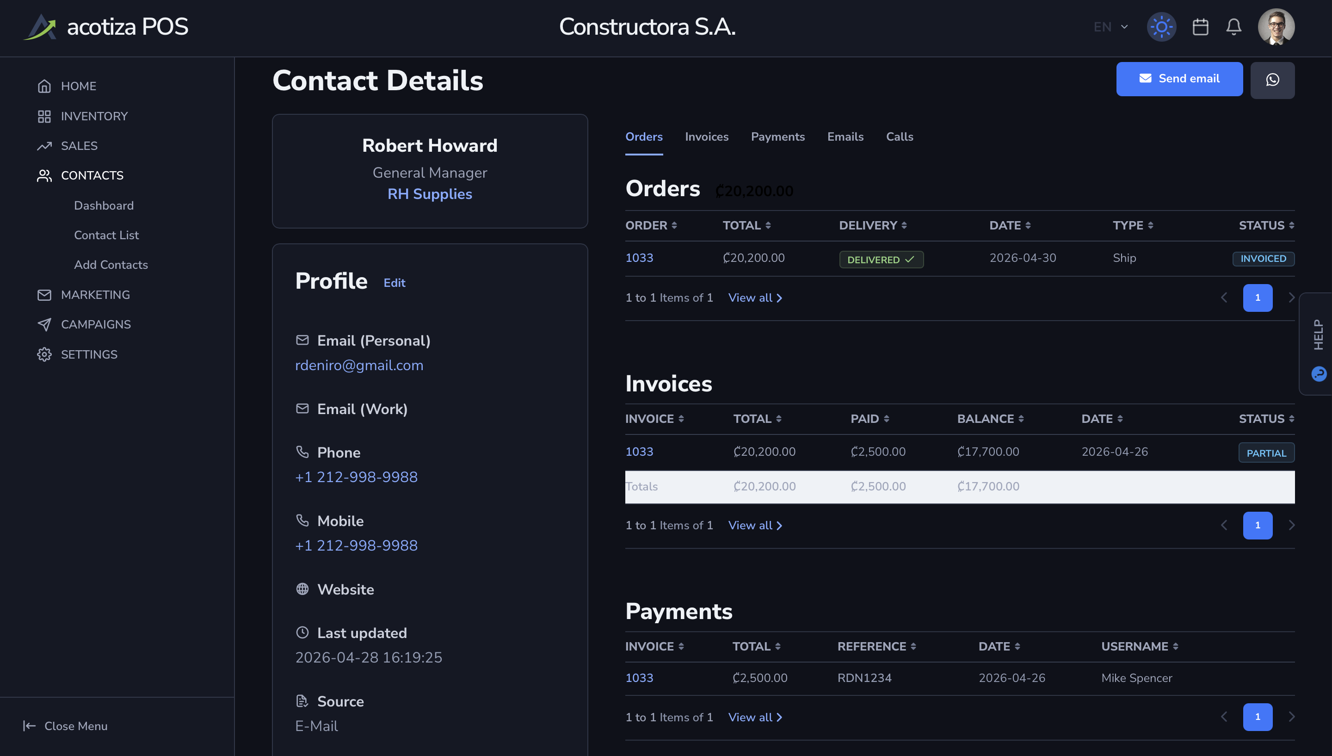
Task: Open SETTINGS in sidebar
Action: (x=77, y=354)
